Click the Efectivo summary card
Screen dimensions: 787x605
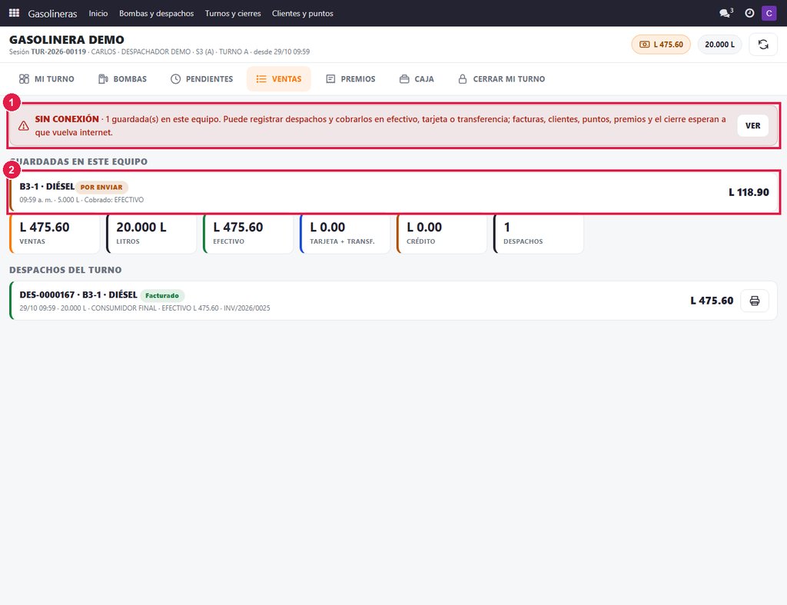point(248,234)
